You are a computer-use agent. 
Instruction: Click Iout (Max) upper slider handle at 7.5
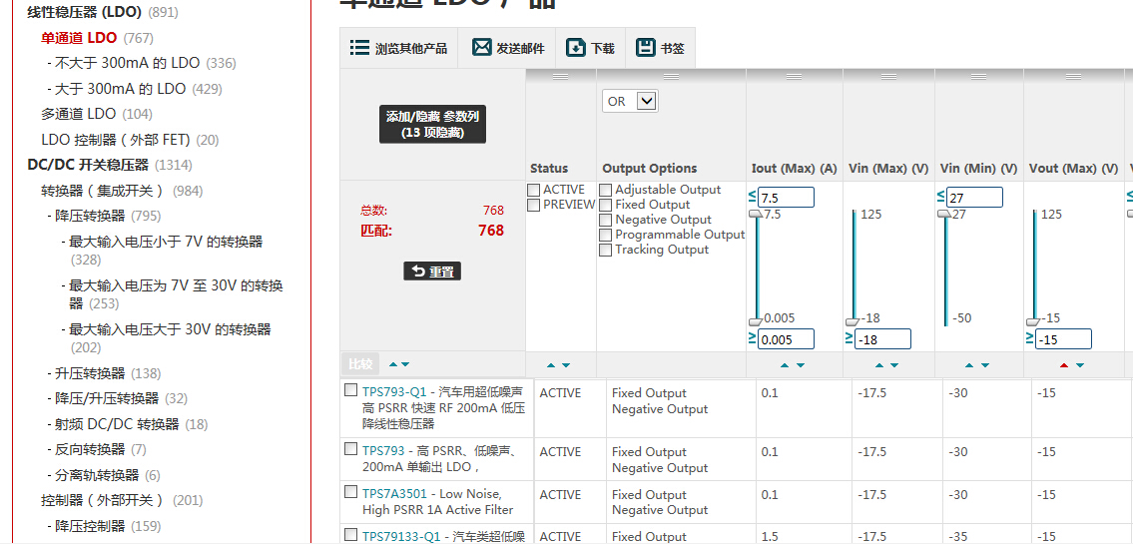tap(755, 214)
